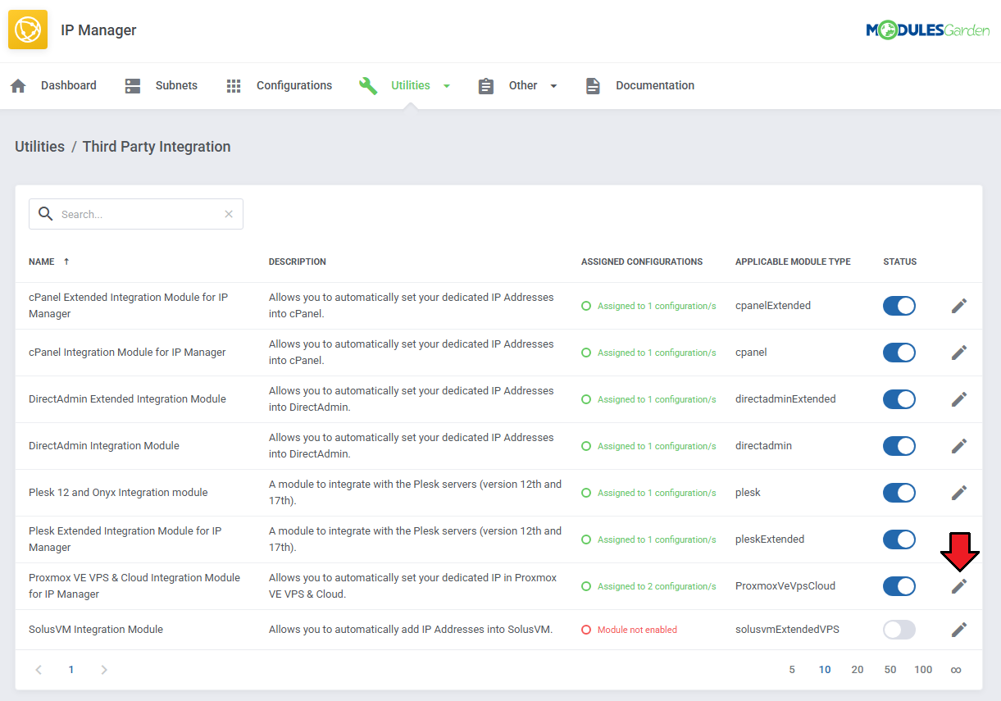Turn off DirectAdmin Extended module status switch

click(x=899, y=399)
